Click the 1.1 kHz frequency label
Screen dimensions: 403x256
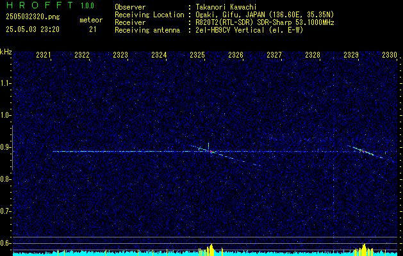pyautogui.click(x=6, y=83)
